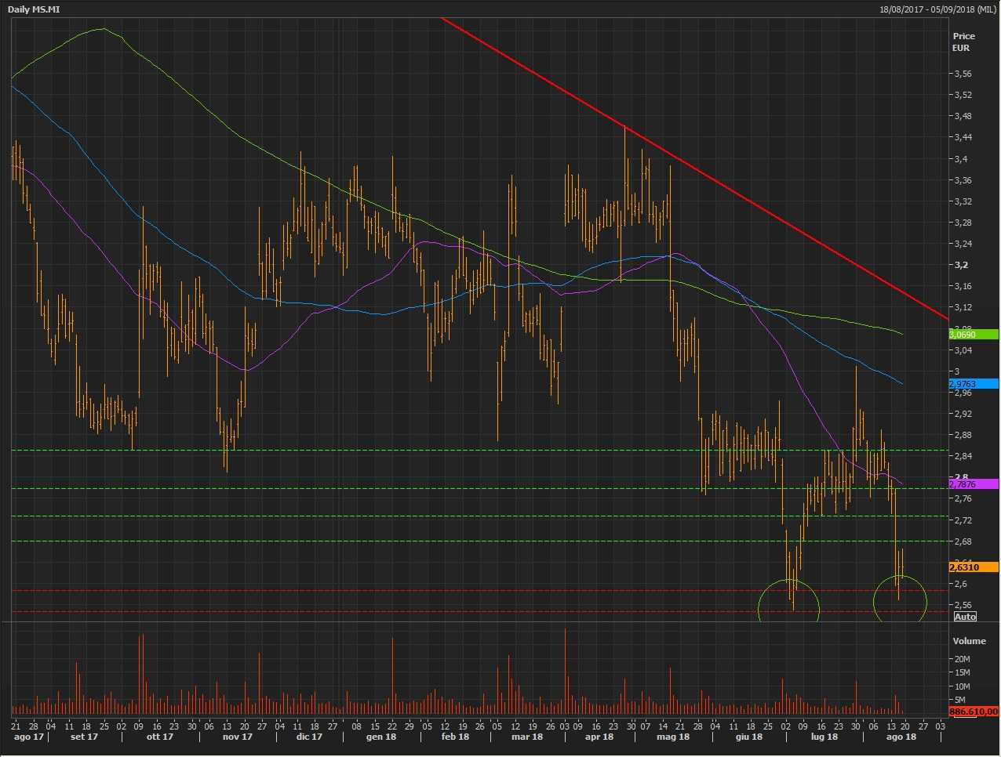Click the 'gen 18' month label on time axis
1001x757 pixels.
(381, 737)
